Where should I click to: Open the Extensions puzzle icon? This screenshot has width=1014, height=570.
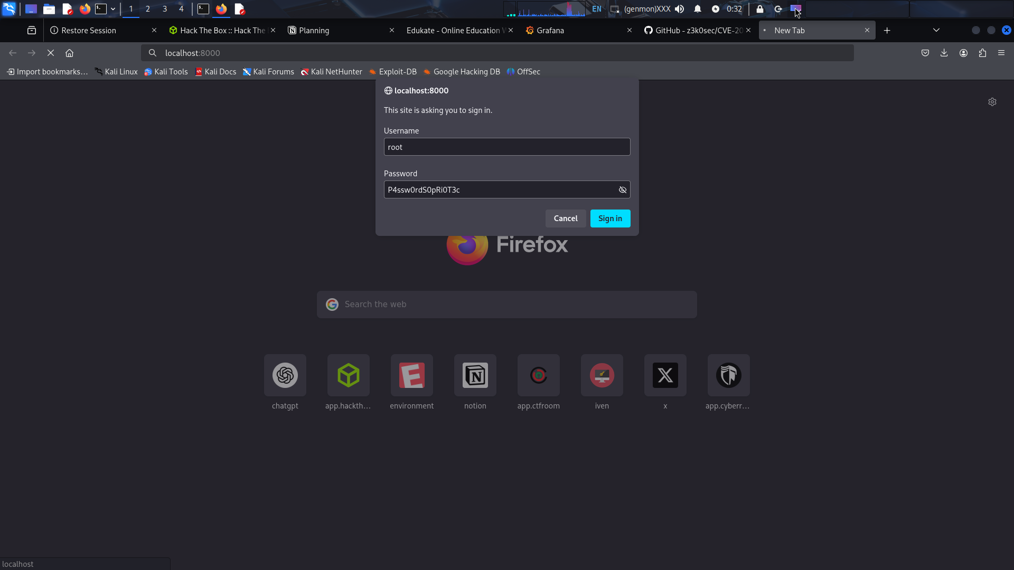point(982,53)
